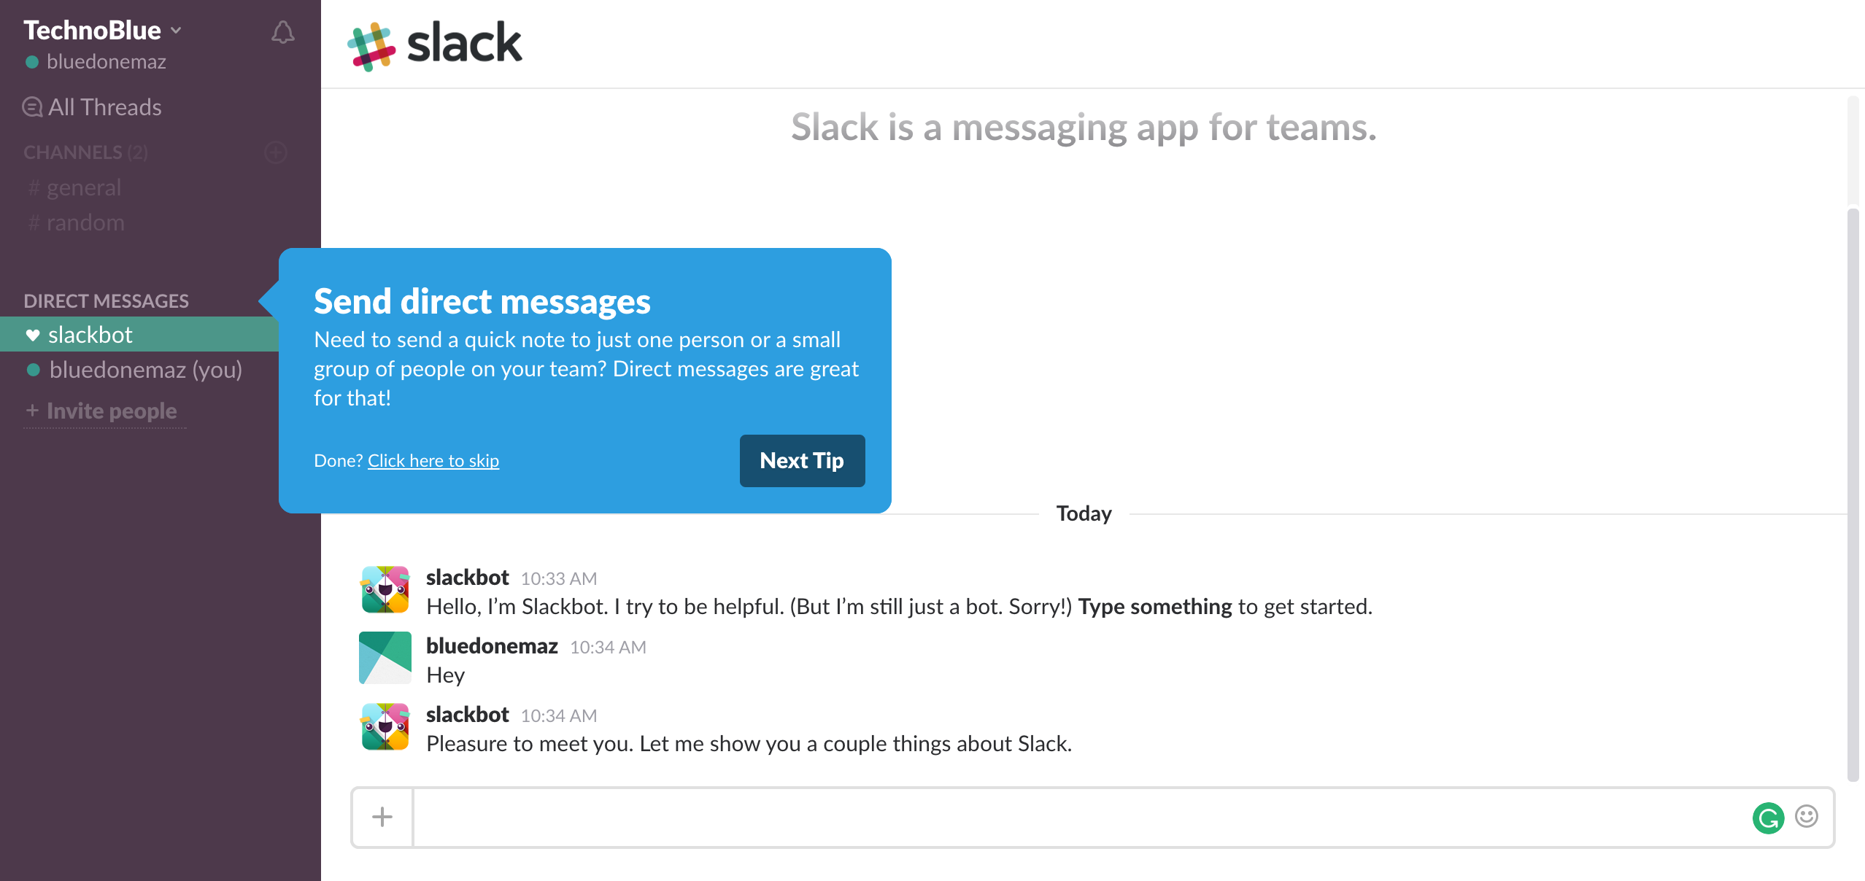This screenshot has width=1865, height=881.
Task: Click here to skip the tutorial
Action: [433, 460]
